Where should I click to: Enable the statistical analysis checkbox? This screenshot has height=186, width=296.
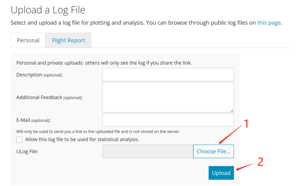[x=19, y=139]
